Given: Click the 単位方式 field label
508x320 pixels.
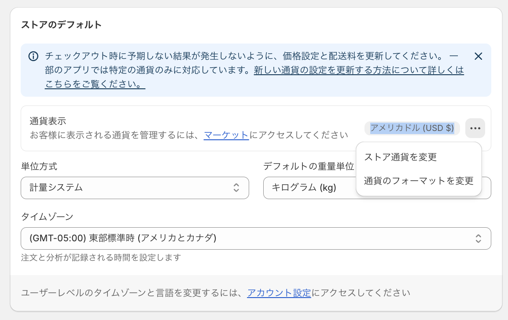Looking at the screenshot, I should pos(39,166).
